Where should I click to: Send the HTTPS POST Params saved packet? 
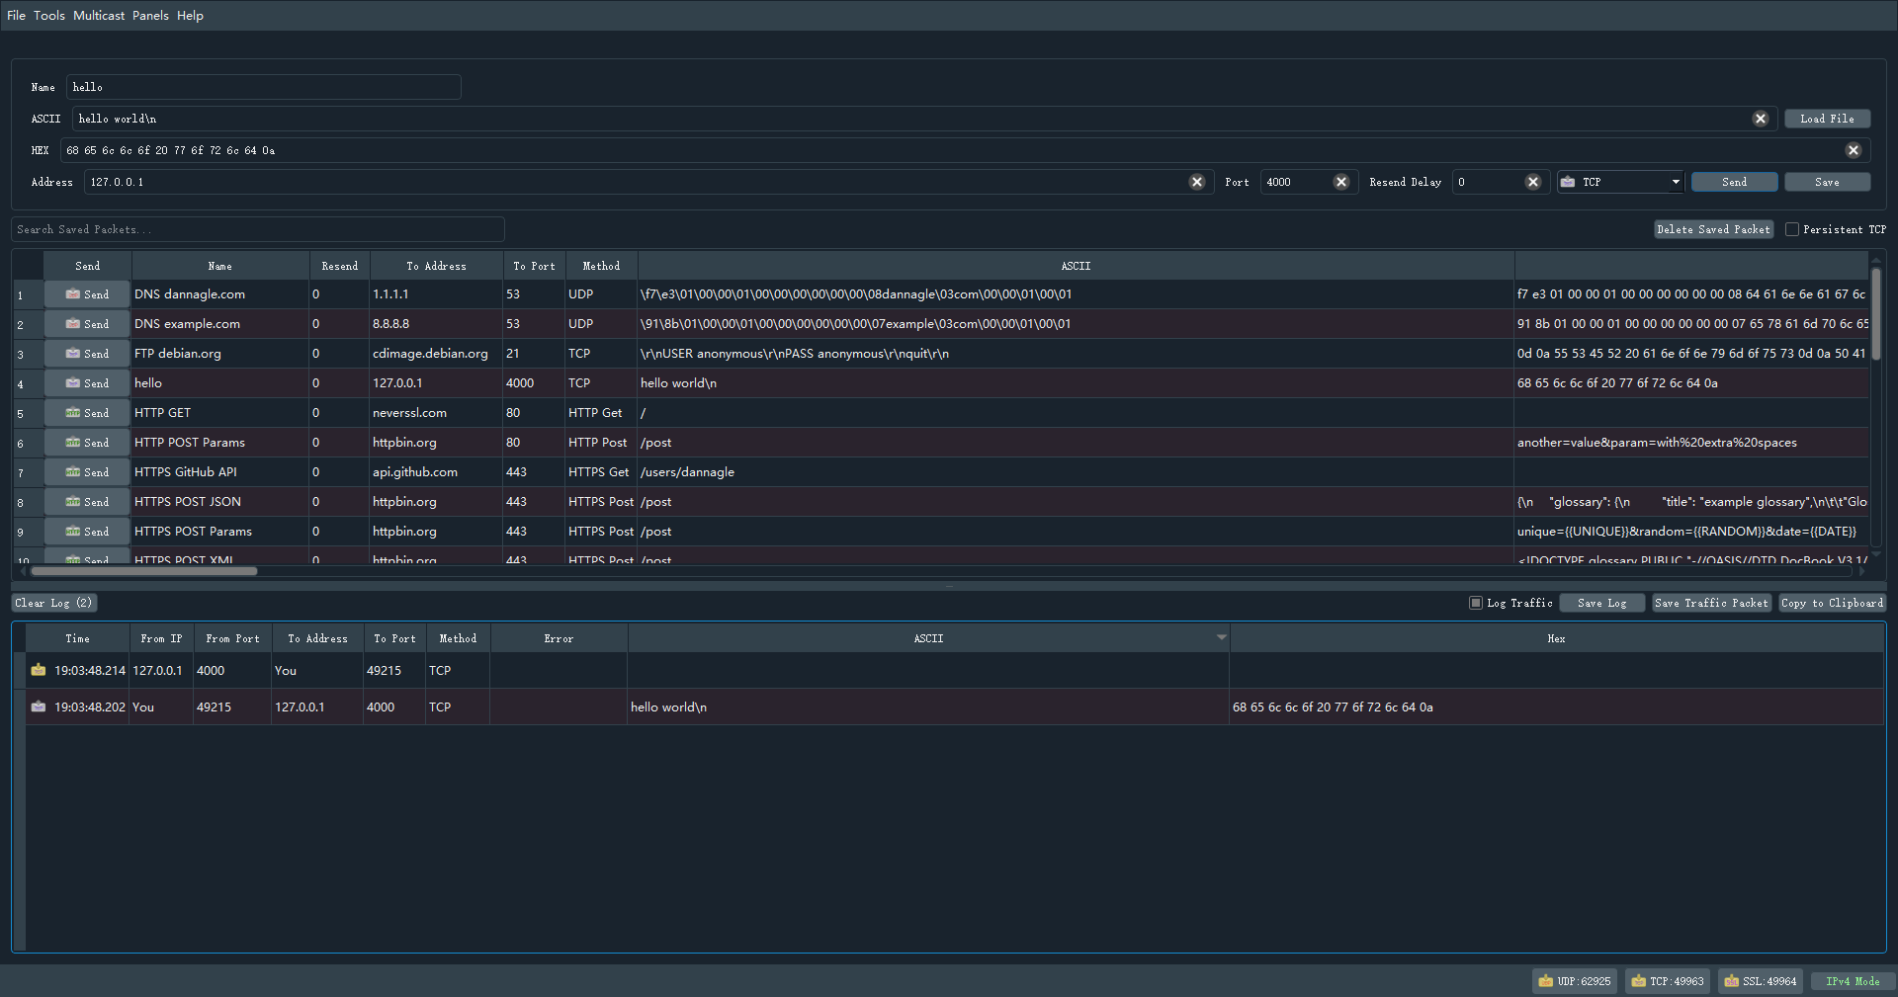pos(87,532)
